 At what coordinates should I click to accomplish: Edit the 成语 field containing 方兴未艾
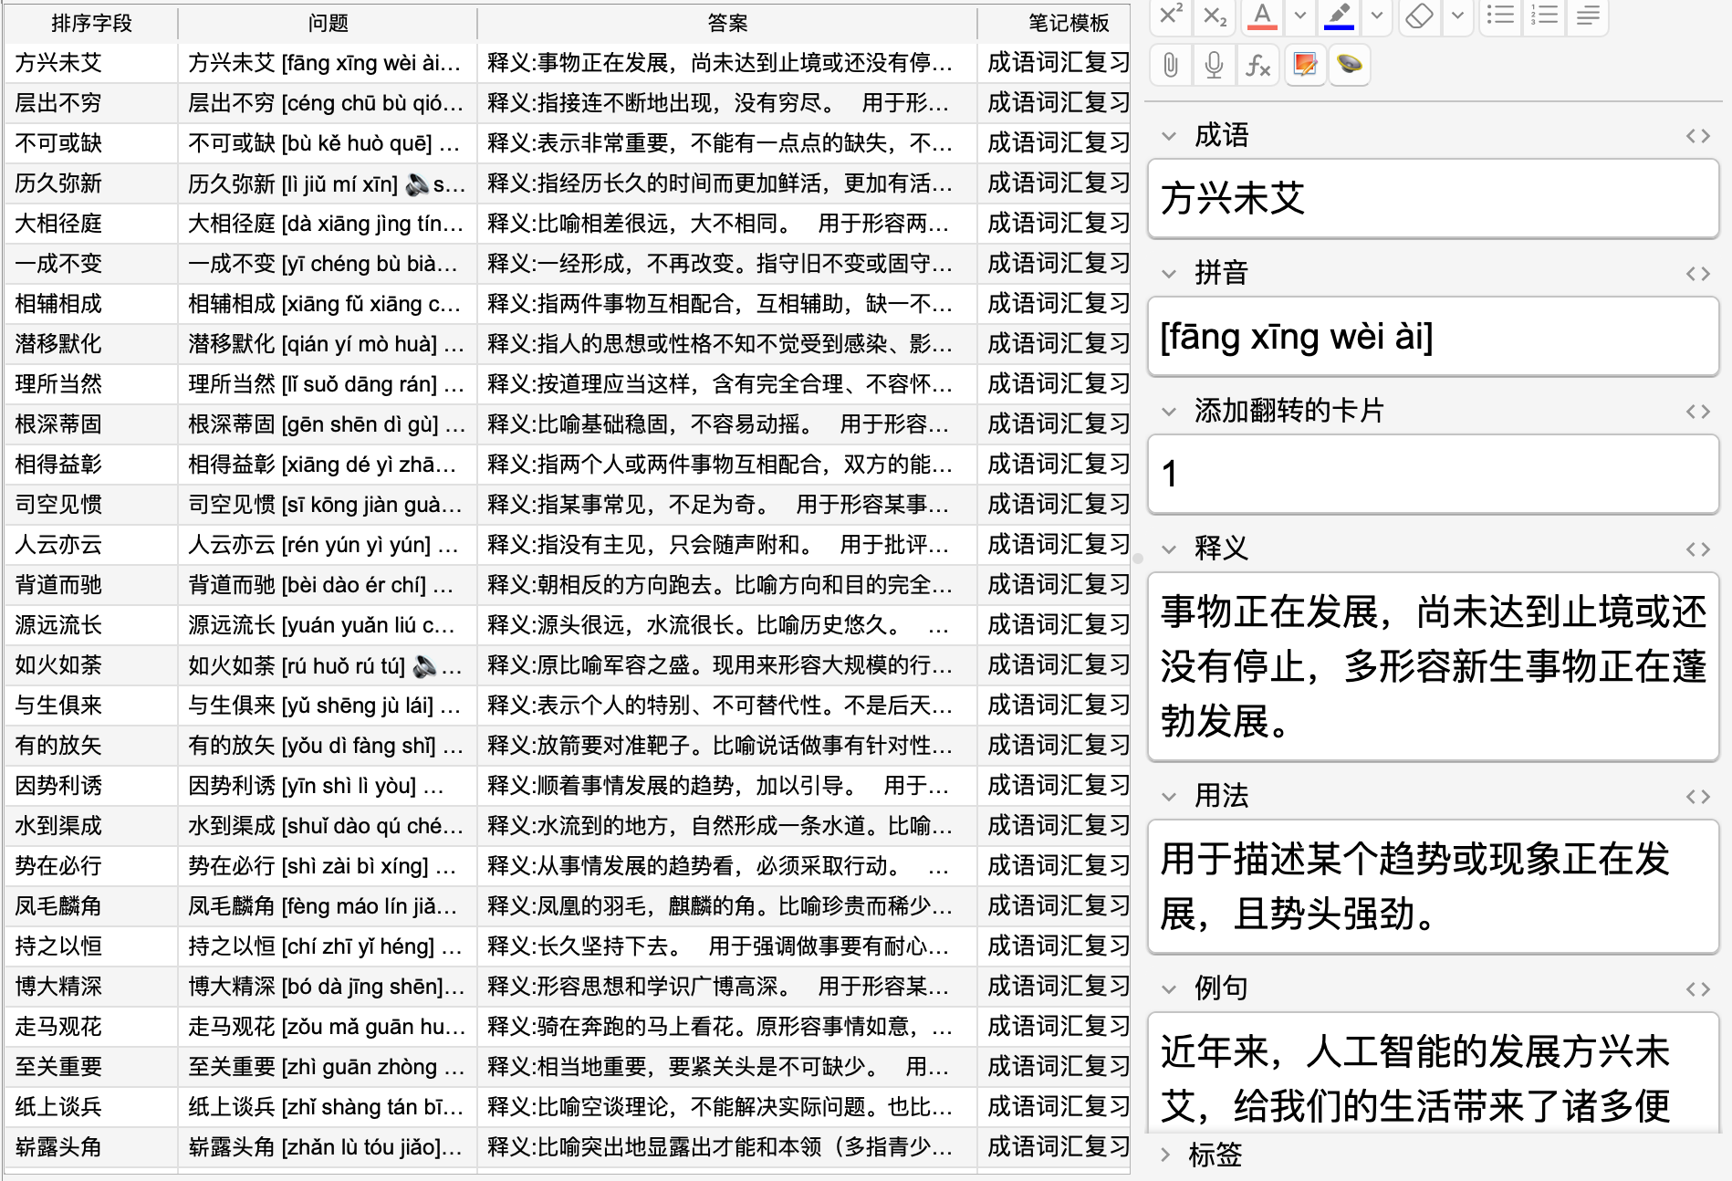click(1433, 198)
